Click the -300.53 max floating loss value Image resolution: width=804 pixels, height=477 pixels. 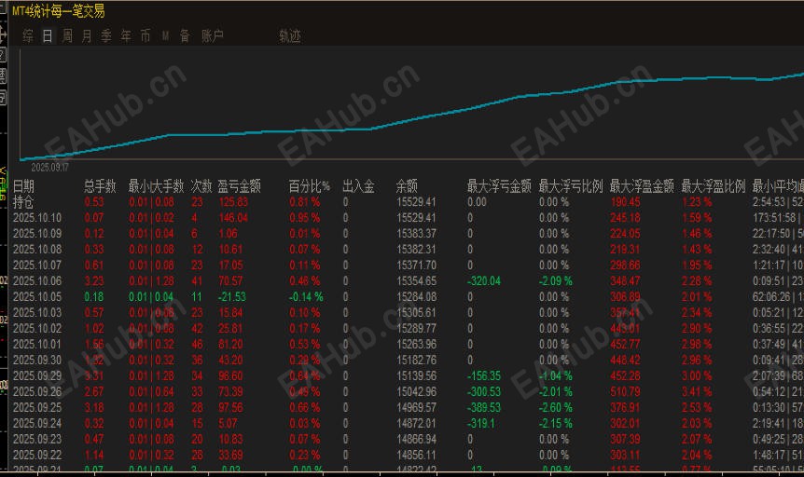[x=484, y=392]
